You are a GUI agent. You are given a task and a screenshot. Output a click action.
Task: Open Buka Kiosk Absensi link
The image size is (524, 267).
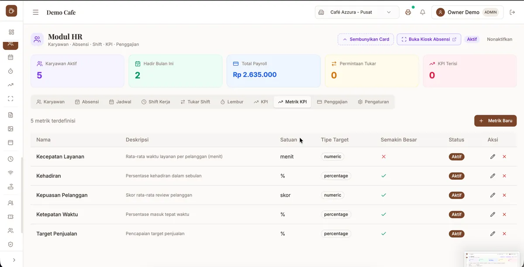point(429,39)
